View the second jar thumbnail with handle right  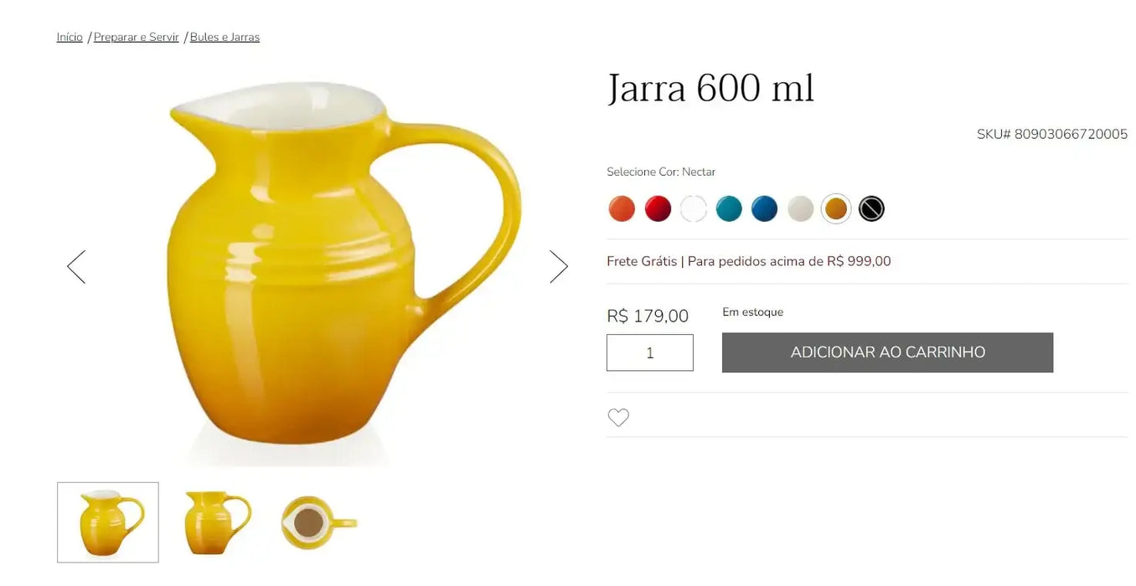[x=217, y=522]
